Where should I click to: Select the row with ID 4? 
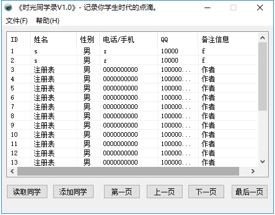(x=132, y=79)
